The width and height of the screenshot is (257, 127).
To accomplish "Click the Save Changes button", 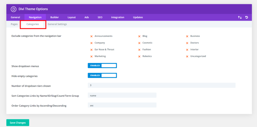I will pos(18,122).
